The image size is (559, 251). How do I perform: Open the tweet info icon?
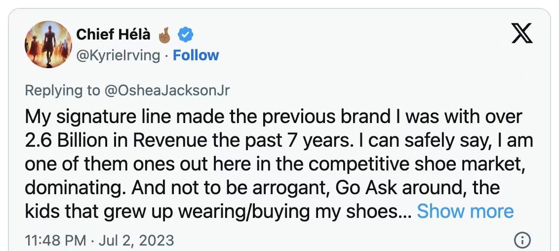(x=522, y=241)
